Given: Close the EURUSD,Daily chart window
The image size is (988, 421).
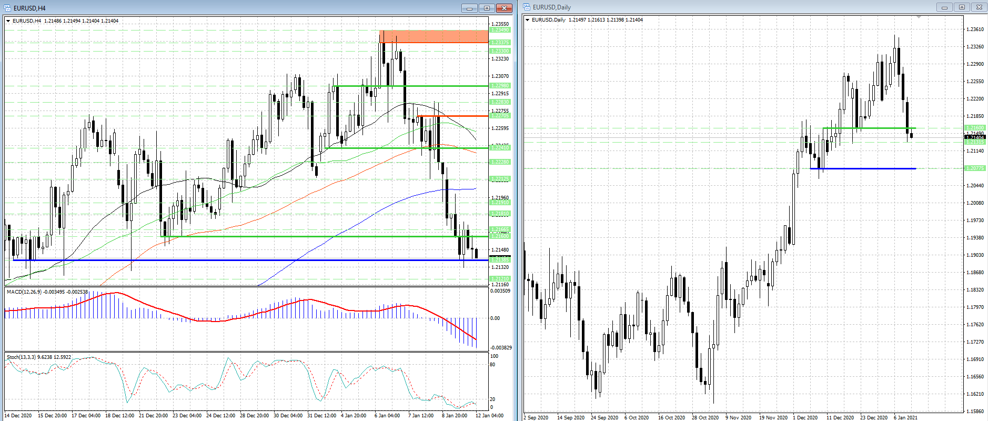Looking at the screenshot, I should pyautogui.click(x=979, y=7).
